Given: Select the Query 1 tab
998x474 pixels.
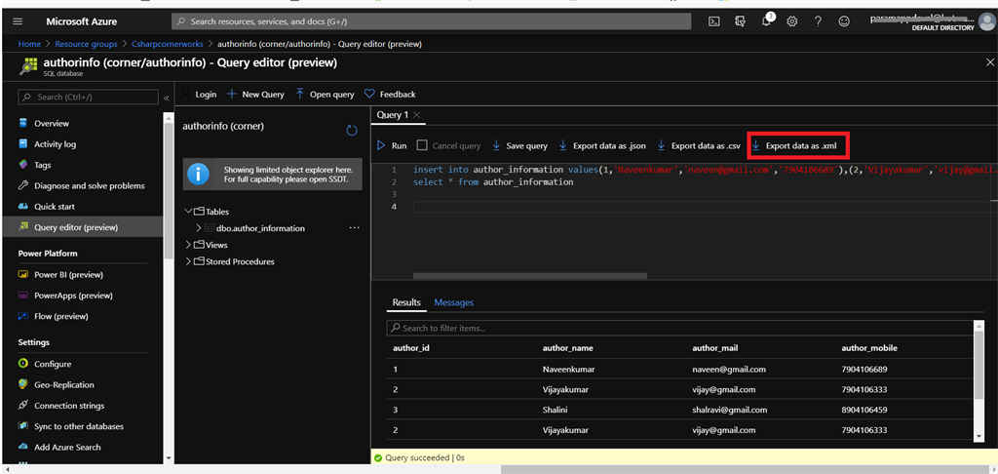Looking at the screenshot, I should 393,115.
